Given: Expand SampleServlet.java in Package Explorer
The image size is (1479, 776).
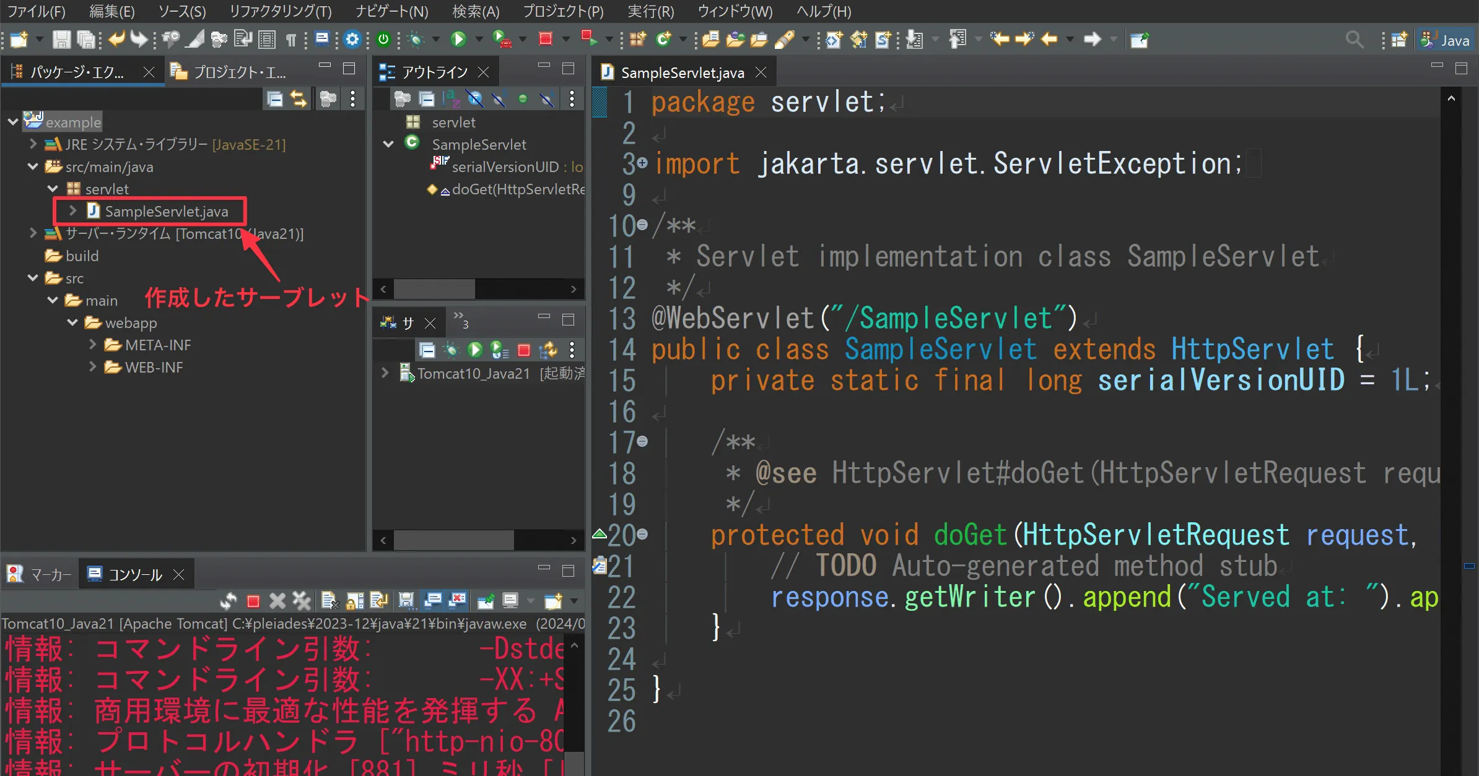Looking at the screenshot, I should [x=72, y=211].
